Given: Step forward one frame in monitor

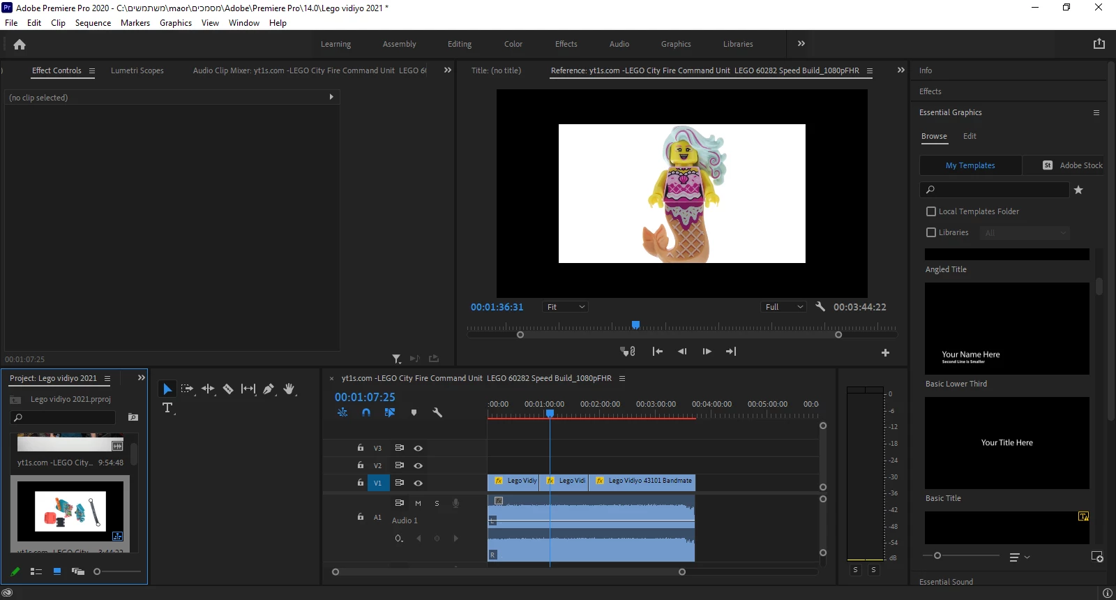Looking at the screenshot, I should (x=707, y=352).
